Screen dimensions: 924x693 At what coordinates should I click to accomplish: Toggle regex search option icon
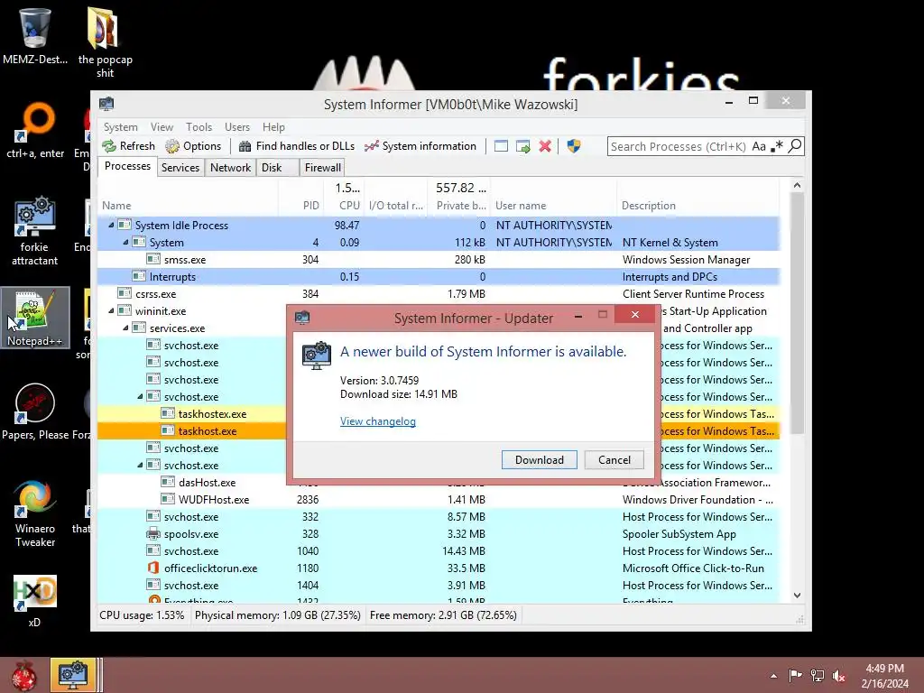click(777, 146)
